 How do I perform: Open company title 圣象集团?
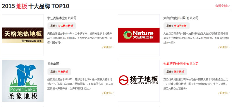click(x=53, y=64)
